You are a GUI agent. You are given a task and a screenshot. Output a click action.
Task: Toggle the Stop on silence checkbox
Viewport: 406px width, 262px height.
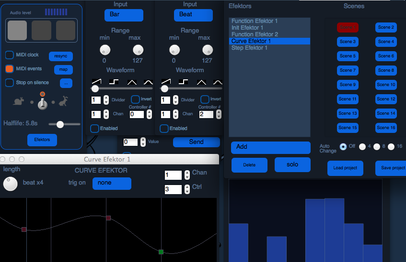pyautogui.click(x=10, y=83)
